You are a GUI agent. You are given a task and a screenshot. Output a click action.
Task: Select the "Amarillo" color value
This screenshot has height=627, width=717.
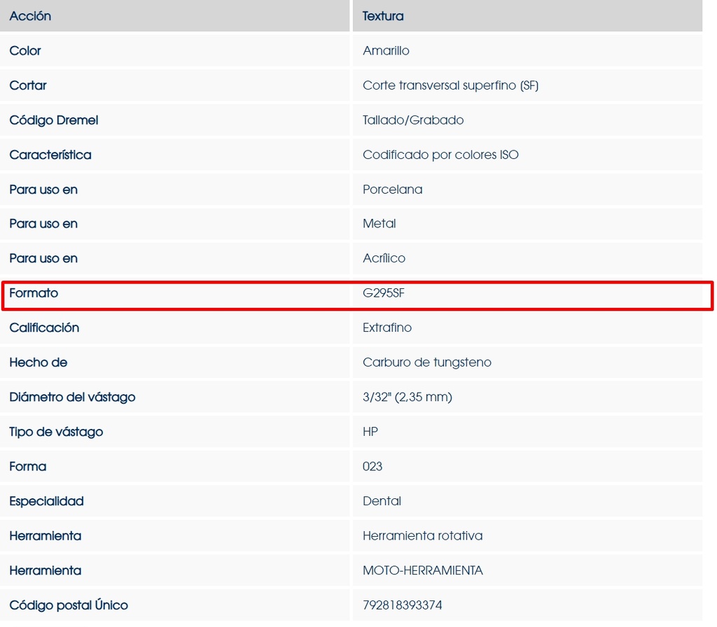(x=386, y=51)
